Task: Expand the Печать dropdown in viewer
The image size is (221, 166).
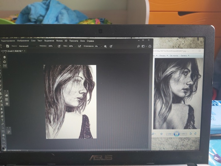Action: pos(163,56)
